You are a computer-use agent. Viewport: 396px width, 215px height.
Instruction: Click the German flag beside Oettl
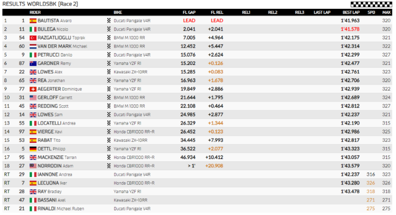coord(33,149)
